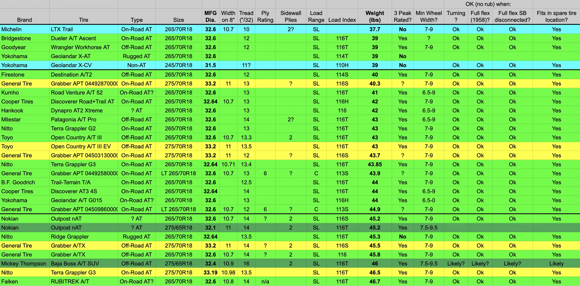
Task: Select Discoverer AT3 4S cell
Action: (x=84, y=191)
